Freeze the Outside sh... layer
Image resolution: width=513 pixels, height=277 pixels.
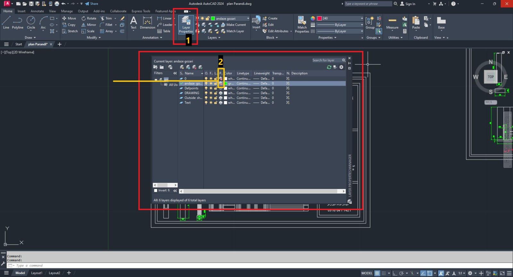point(211,98)
